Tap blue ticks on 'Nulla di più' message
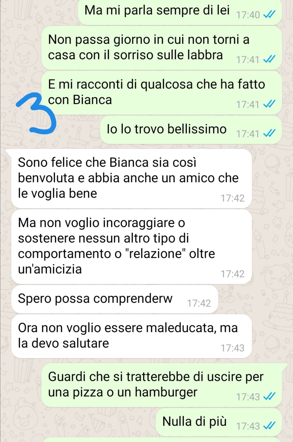 (x=270, y=426)
